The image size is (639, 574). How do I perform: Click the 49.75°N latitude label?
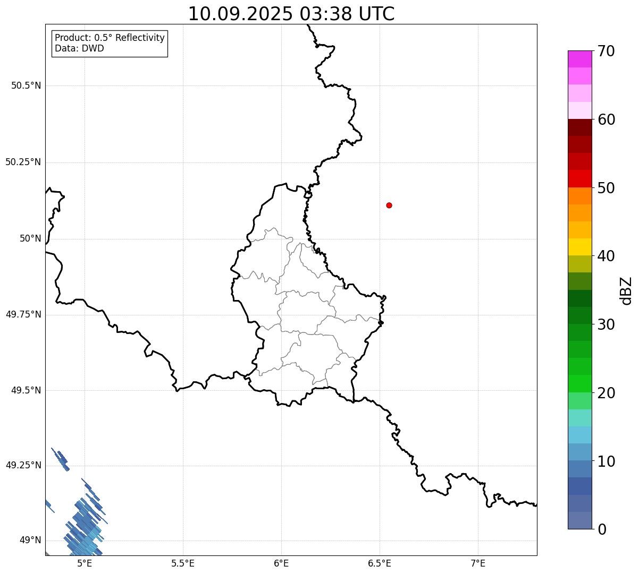23,314
